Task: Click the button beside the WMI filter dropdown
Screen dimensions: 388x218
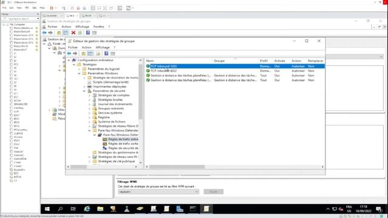Action: pos(213,192)
